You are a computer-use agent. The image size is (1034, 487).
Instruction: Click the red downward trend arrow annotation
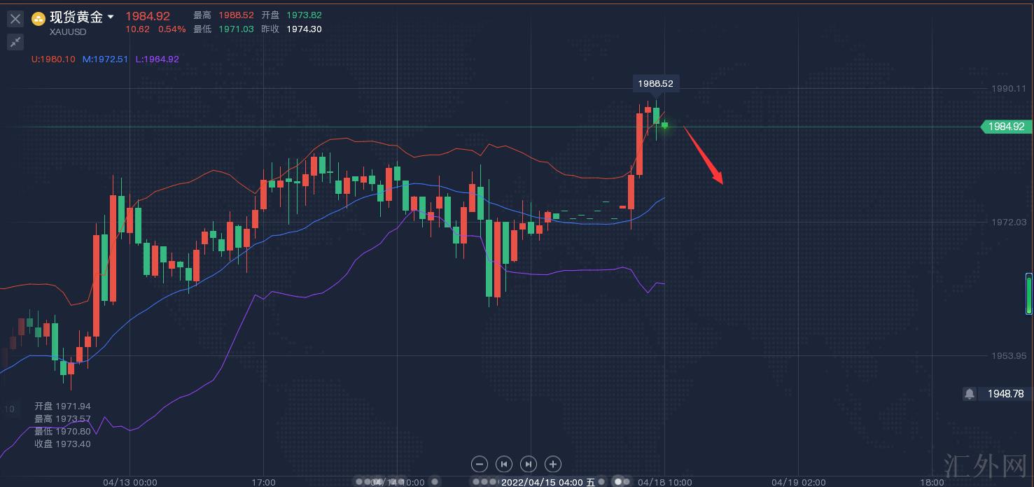[704, 155]
